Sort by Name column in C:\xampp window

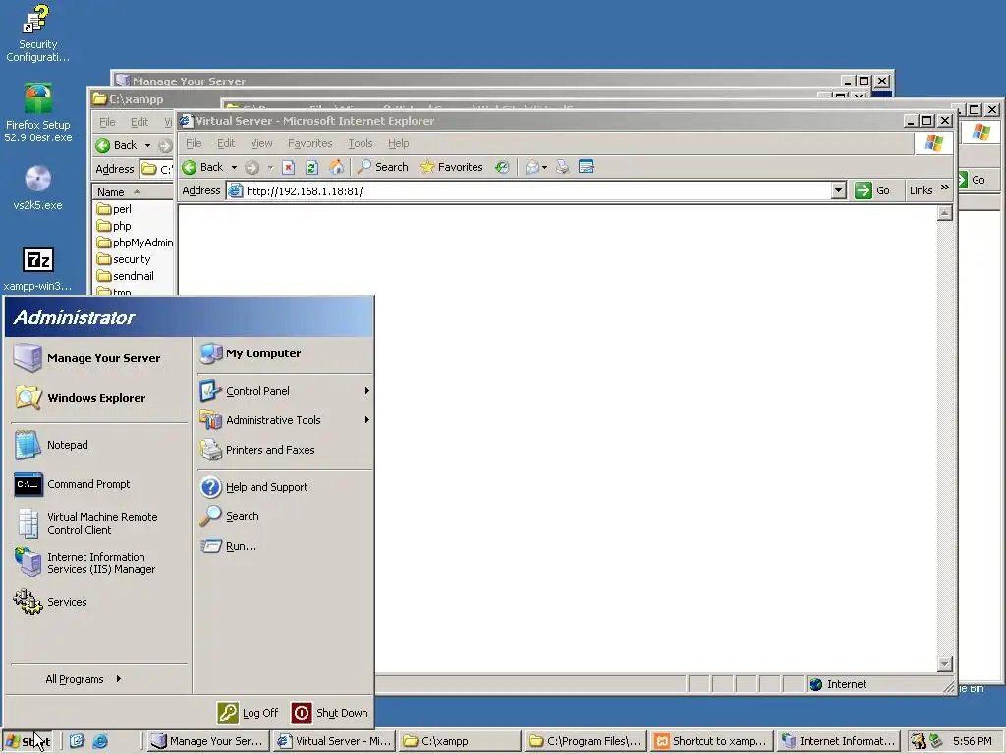[x=133, y=192]
